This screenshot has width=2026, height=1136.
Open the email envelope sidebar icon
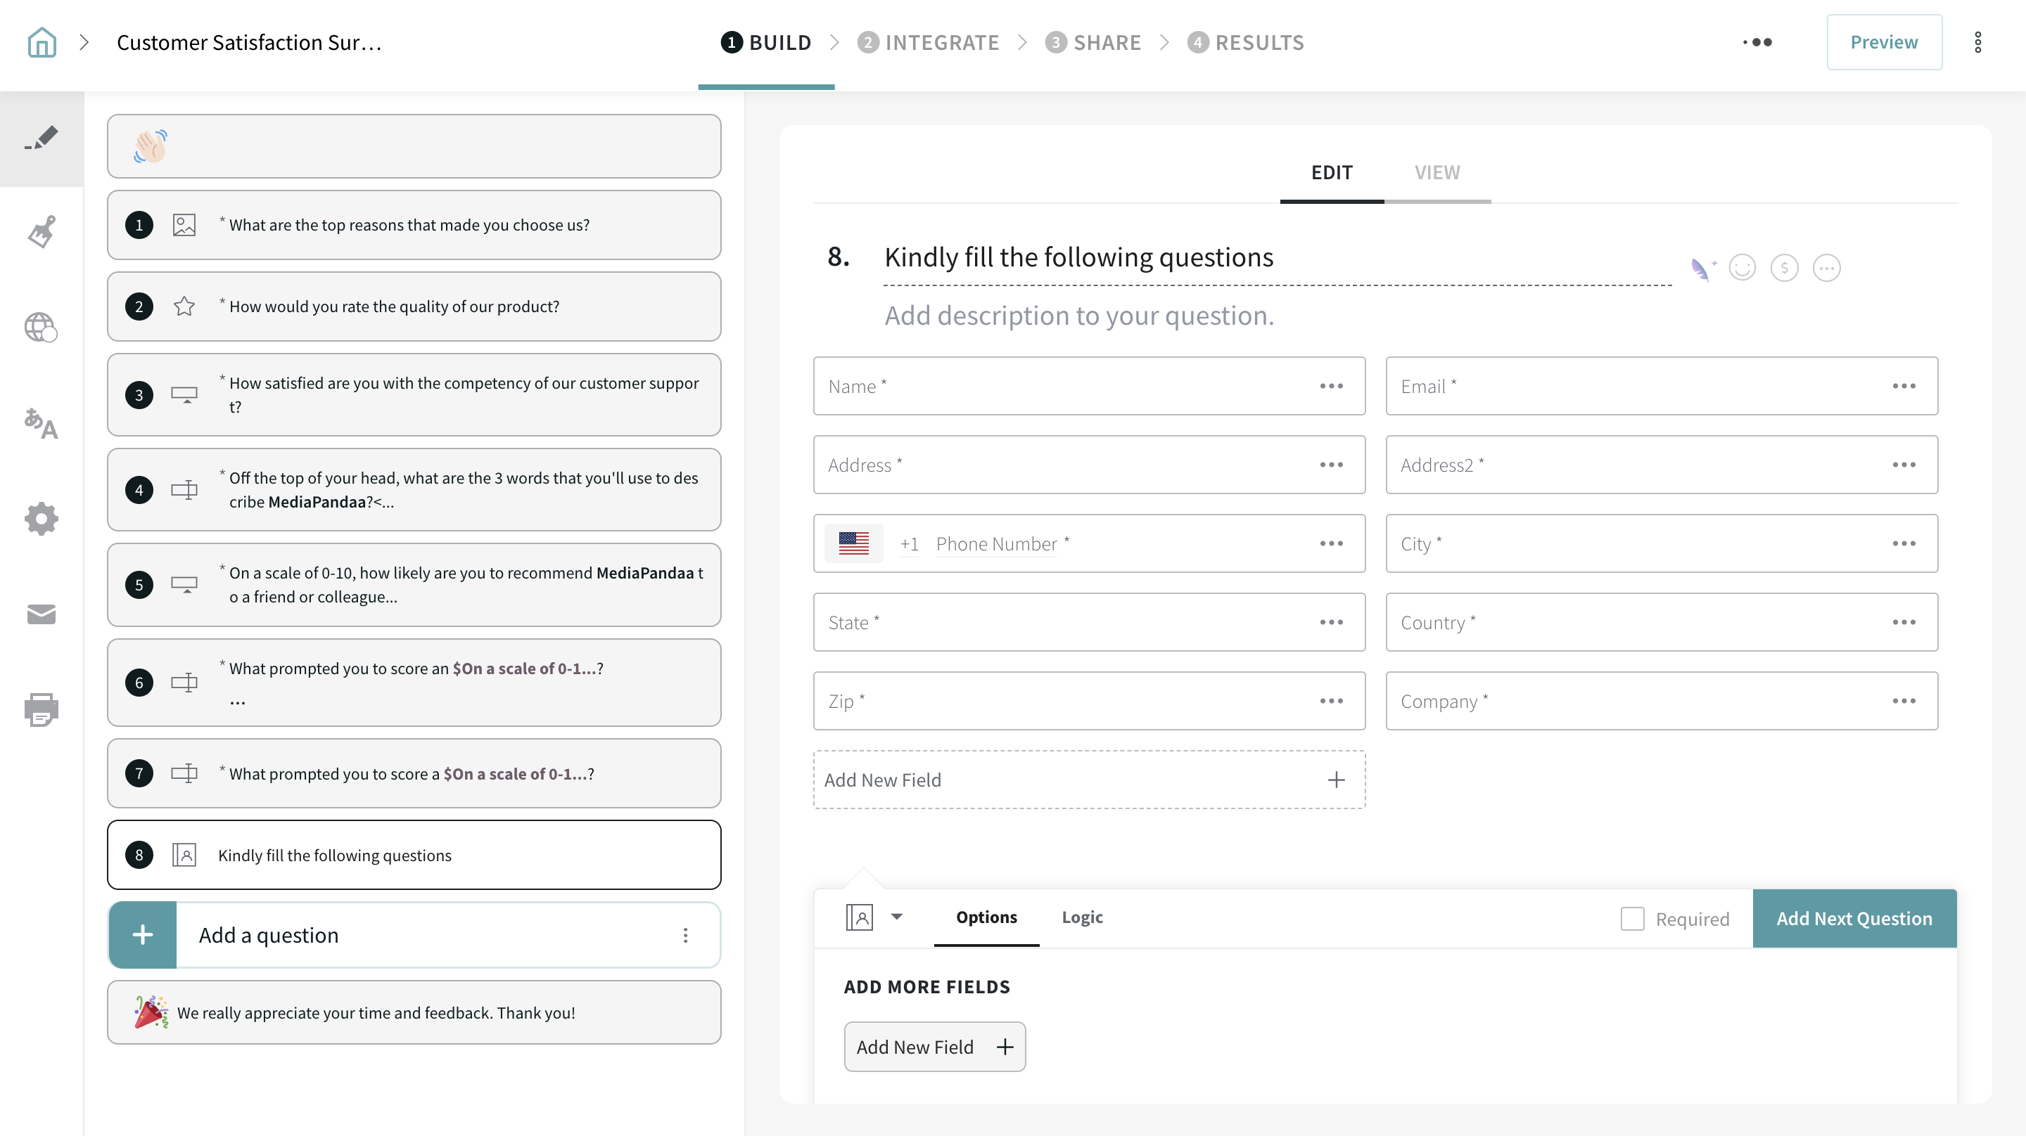coord(42,614)
